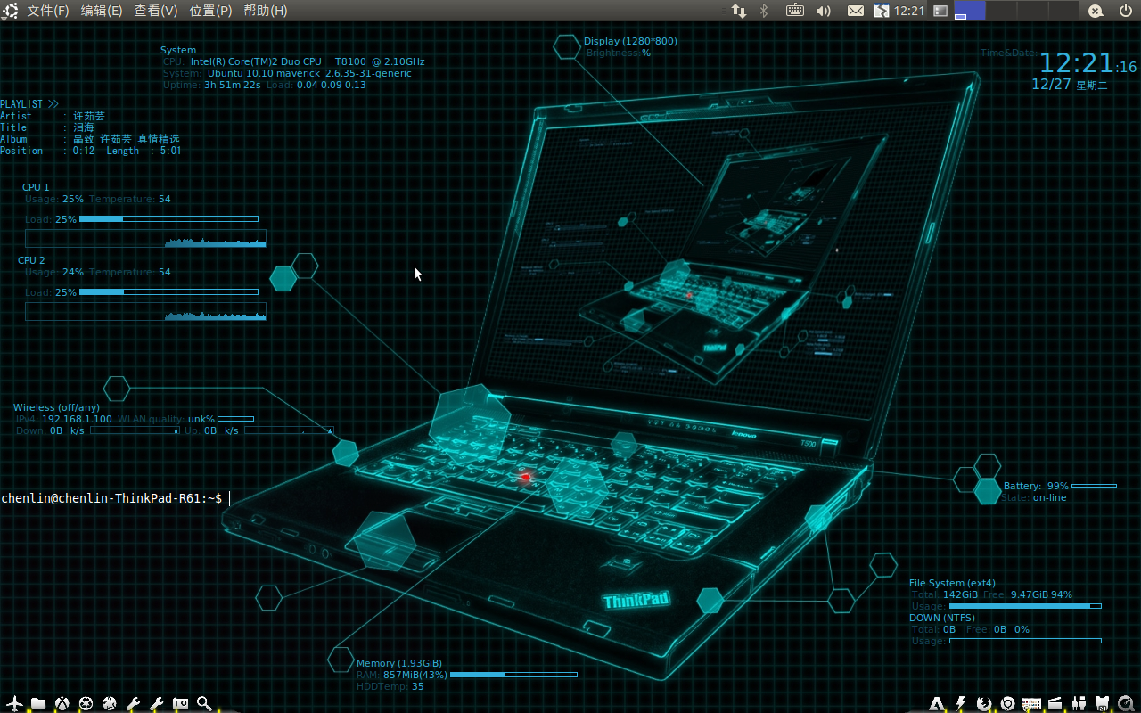Open the 编辑(E) menu
The image size is (1141, 713).
coord(102,11)
